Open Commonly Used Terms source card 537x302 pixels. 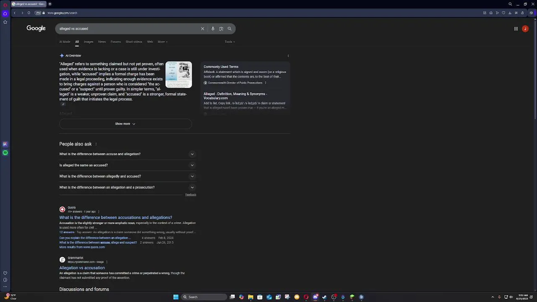pos(245,74)
